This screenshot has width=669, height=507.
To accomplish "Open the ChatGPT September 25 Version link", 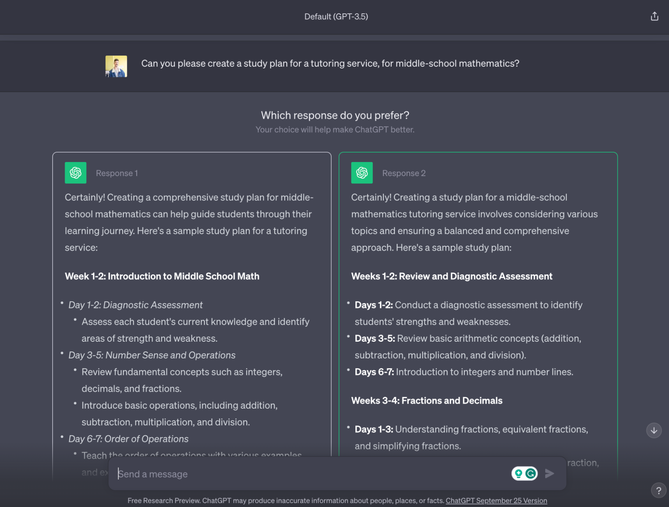I will 496,500.
